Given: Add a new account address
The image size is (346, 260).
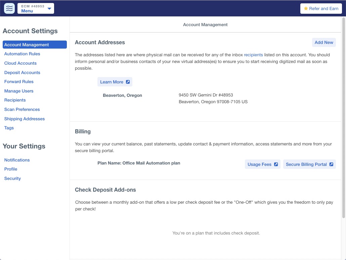Looking at the screenshot, I should pos(324,42).
